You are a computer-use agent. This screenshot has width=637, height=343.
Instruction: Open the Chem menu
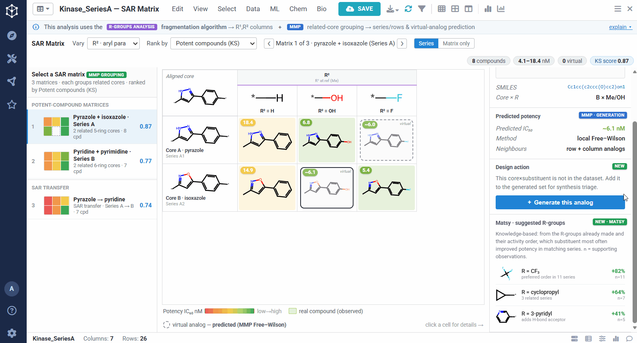point(298,9)
